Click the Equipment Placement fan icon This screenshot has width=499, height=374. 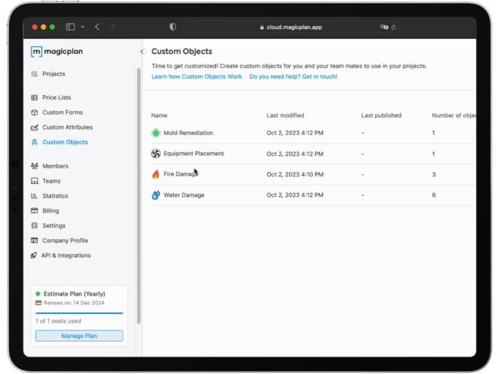point(157,153)
